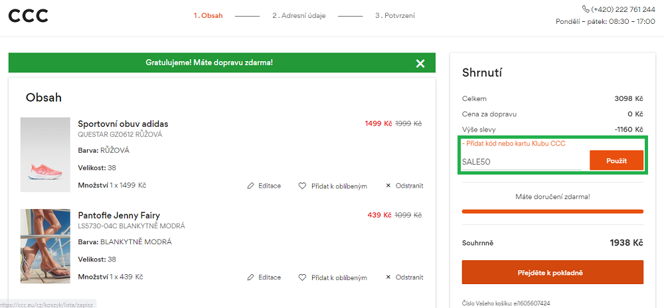Open Pantofle Jenny Fairy product title

click(119, 215)
